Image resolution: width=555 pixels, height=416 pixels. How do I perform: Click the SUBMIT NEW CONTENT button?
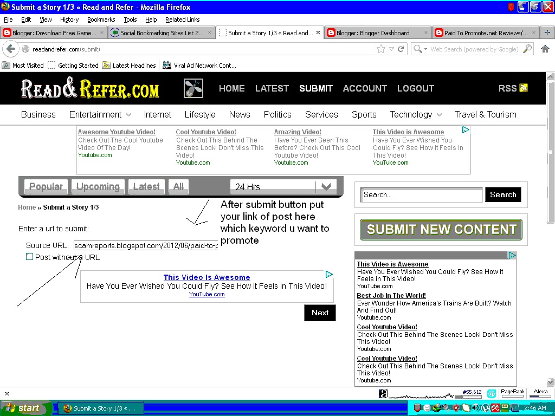click(x=441, y=230)
